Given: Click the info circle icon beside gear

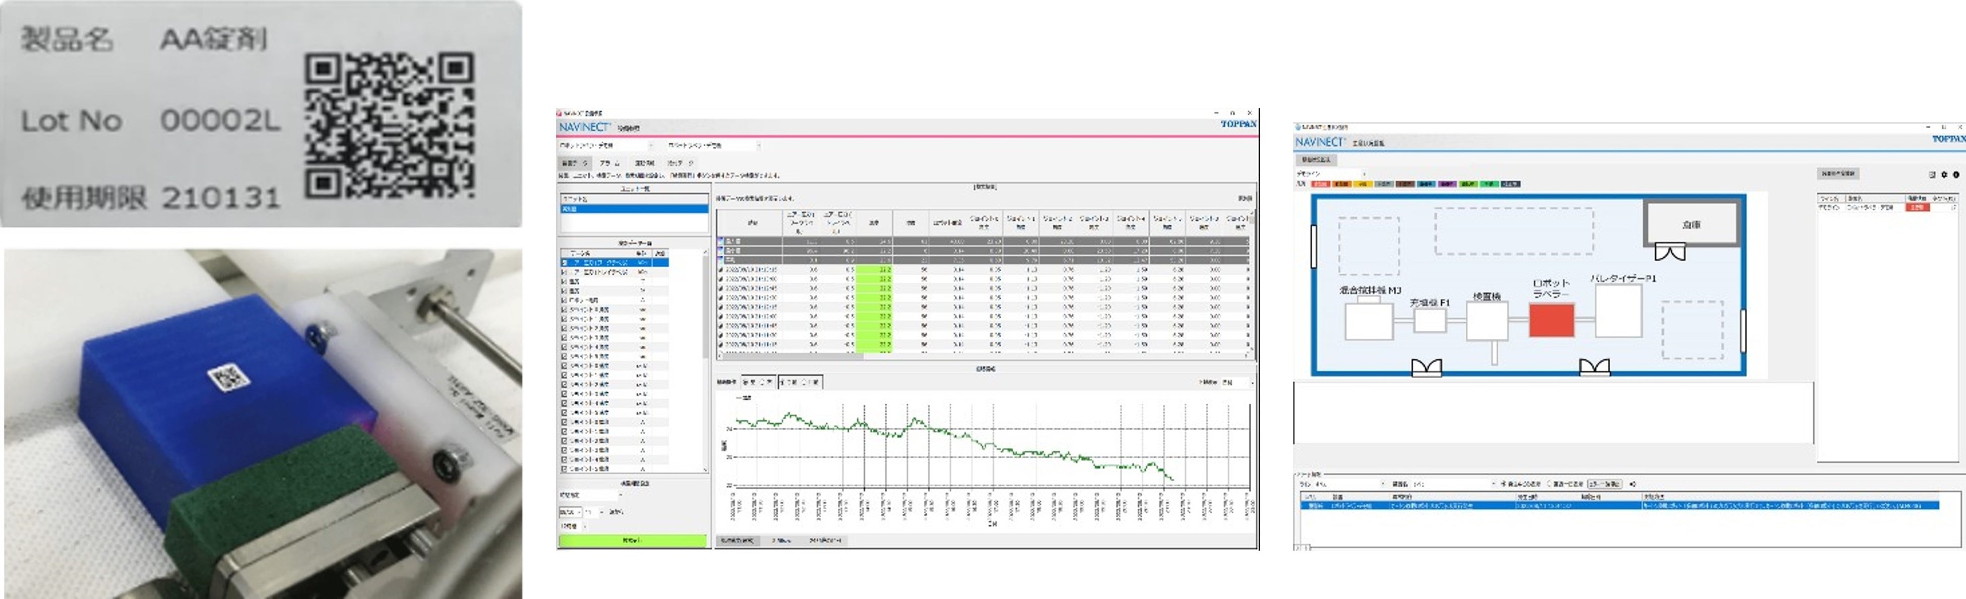Looking at the screenshot, I should pyautogui.click(x=1955, y=175).
